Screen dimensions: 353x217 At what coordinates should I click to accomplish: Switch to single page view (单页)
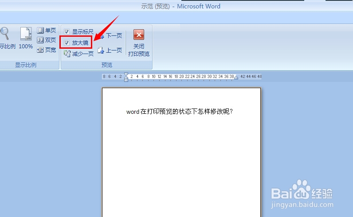(x=47, y=30)
